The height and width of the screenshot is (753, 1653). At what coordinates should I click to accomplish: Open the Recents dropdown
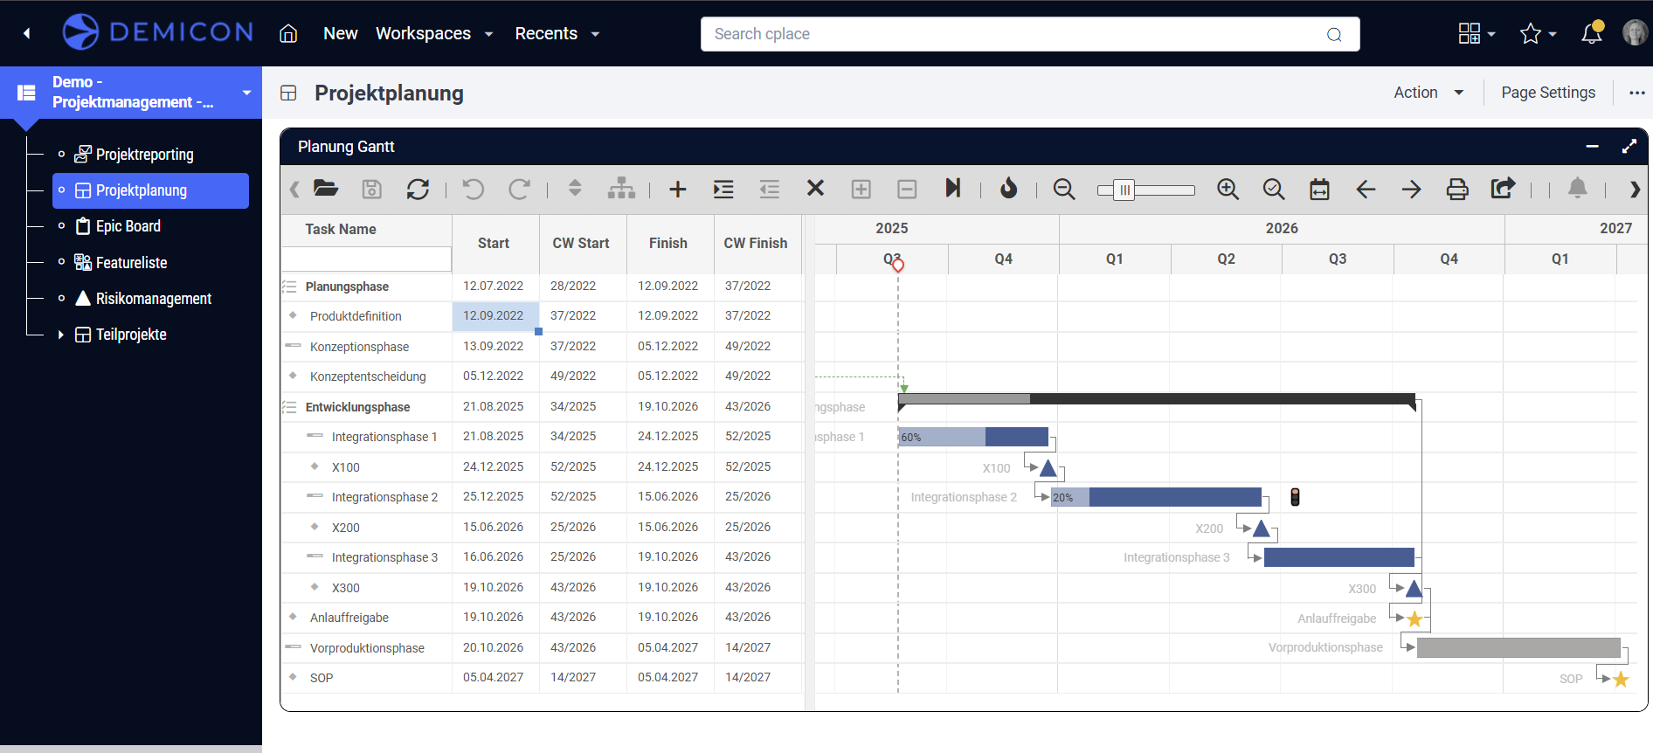pos(557,33)
